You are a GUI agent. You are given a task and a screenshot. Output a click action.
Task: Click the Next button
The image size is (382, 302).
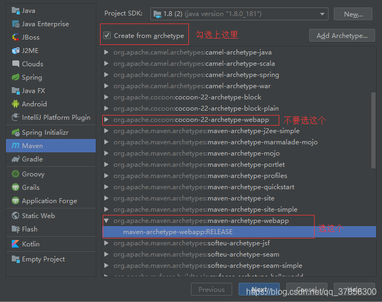coord(259,289)
